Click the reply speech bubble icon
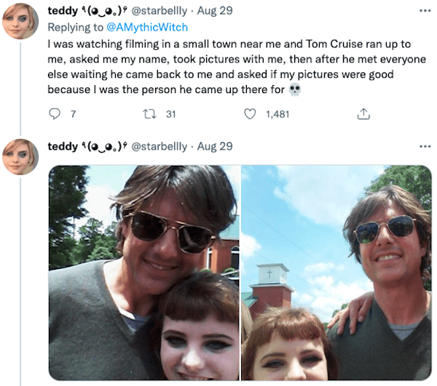The width and height of the screenshot is (437, 386). pos(54,114)
